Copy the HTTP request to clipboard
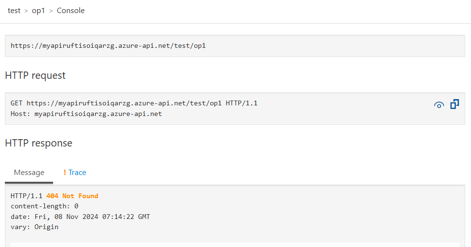471x247 pixels. pos(455,104)
